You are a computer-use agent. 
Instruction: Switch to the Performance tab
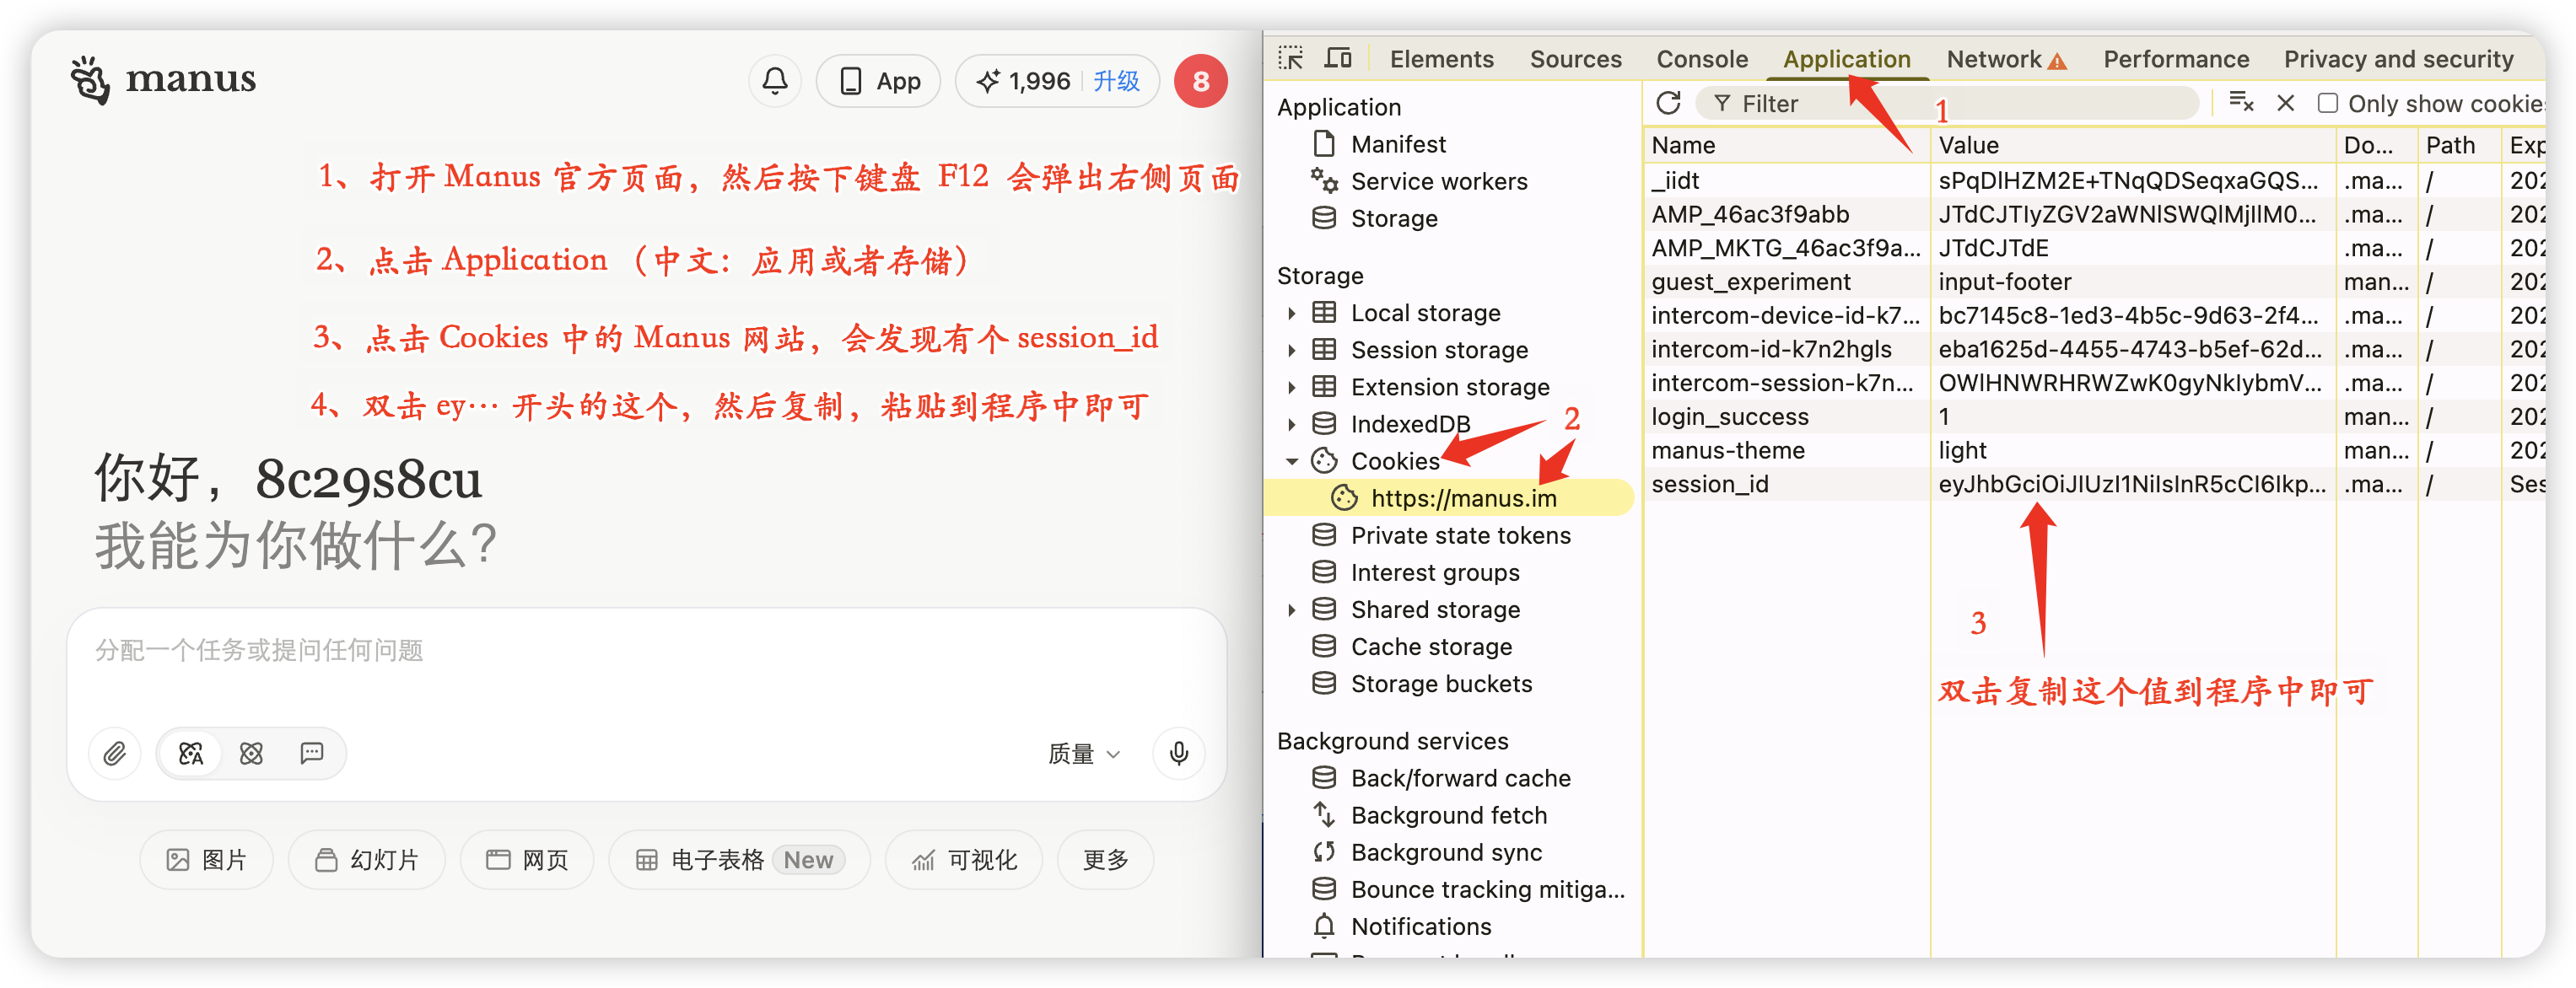tap(2175, 59)
